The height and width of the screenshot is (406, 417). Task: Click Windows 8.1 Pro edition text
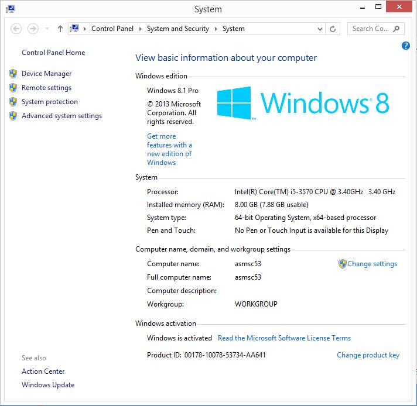[x=173, y=90]
